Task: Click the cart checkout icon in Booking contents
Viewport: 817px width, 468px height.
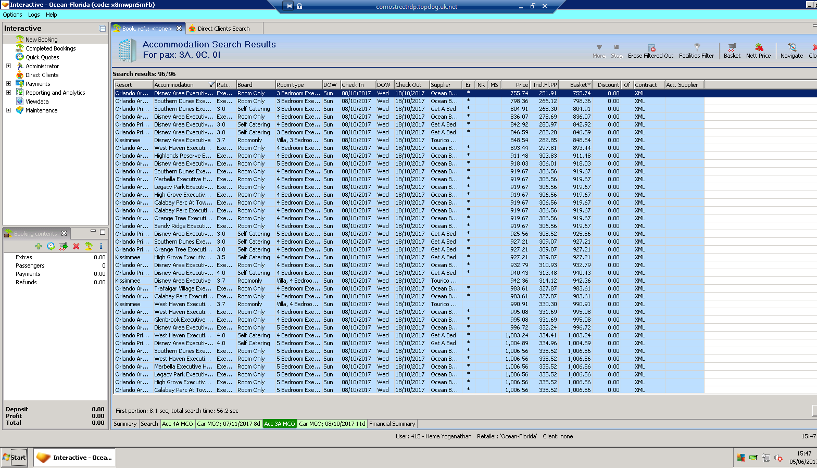Action: tap(64, 246)
